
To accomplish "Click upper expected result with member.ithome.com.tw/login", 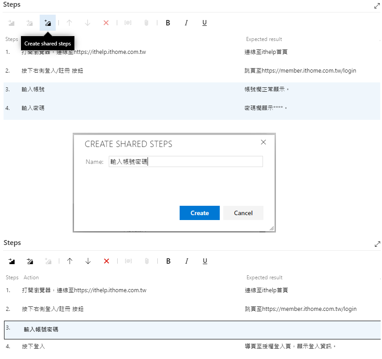I will (x=300, y=70).
